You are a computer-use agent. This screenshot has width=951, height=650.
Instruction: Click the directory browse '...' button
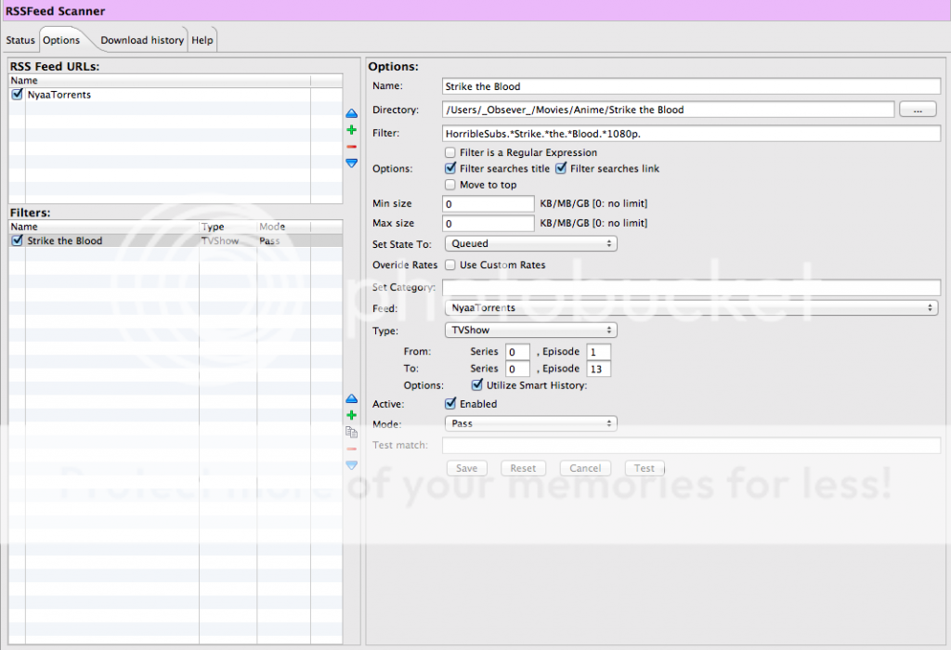click(918, 110)
